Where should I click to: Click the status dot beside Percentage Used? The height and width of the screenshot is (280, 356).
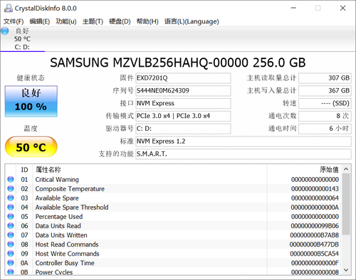point(11,216)
